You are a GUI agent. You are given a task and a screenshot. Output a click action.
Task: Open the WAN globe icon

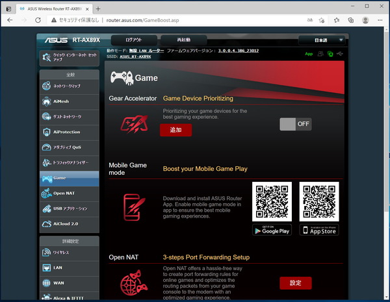[47, 283]
